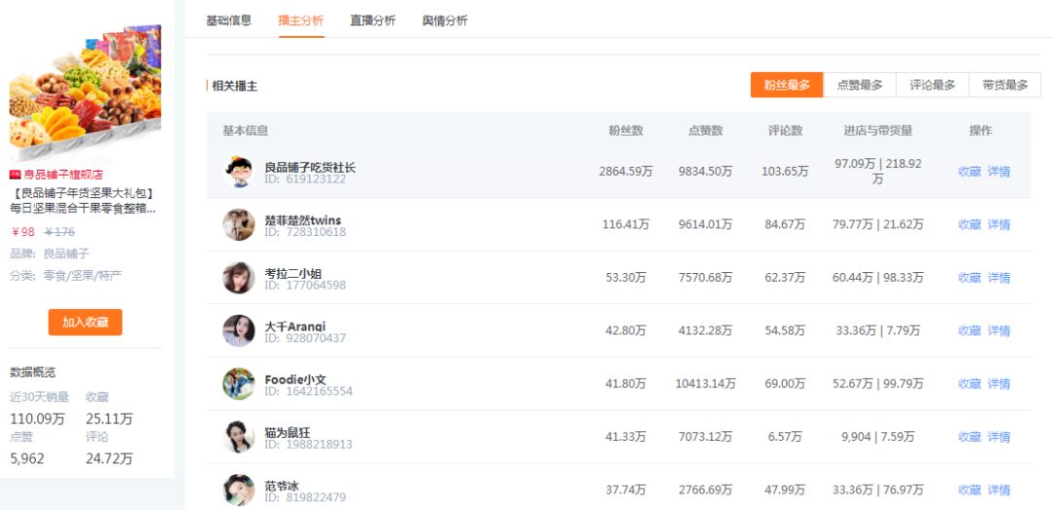Switch to 基础信息 tab
The width and height of the screenshot is (1053, 510).
229,20
